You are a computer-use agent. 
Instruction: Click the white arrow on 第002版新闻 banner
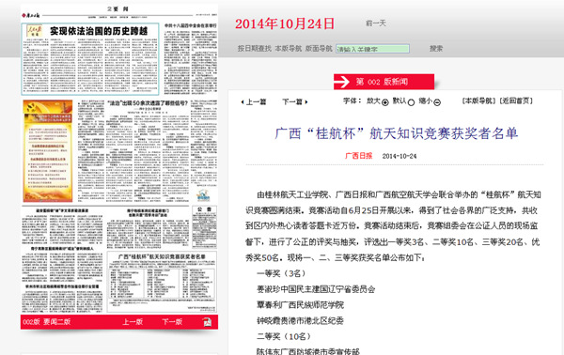coord(342,82)
